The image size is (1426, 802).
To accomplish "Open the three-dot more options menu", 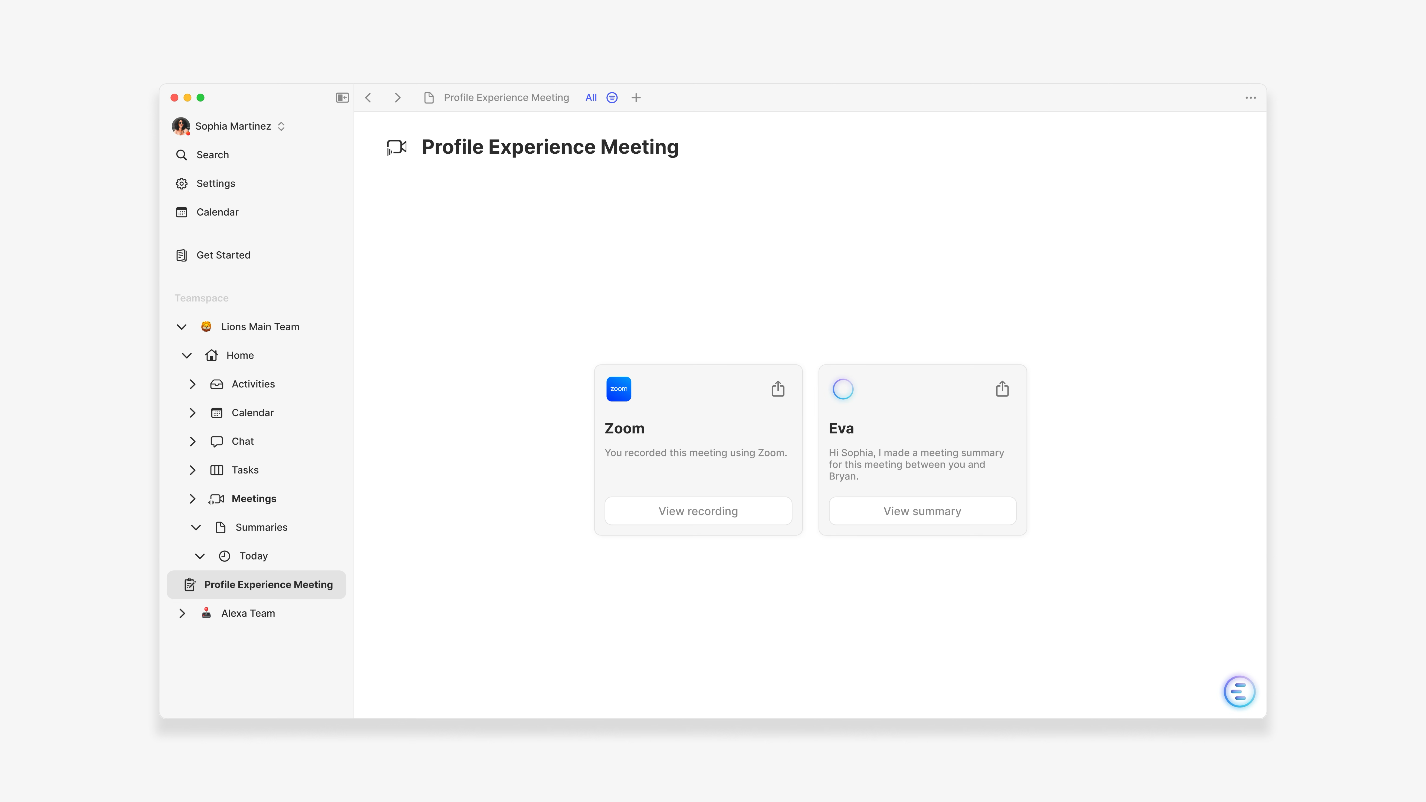I will 1250,97.
